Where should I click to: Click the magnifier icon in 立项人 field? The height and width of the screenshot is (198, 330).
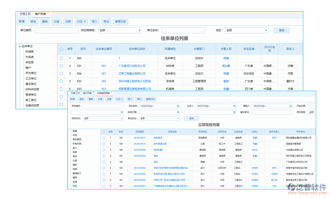click(x=234, y=106)
